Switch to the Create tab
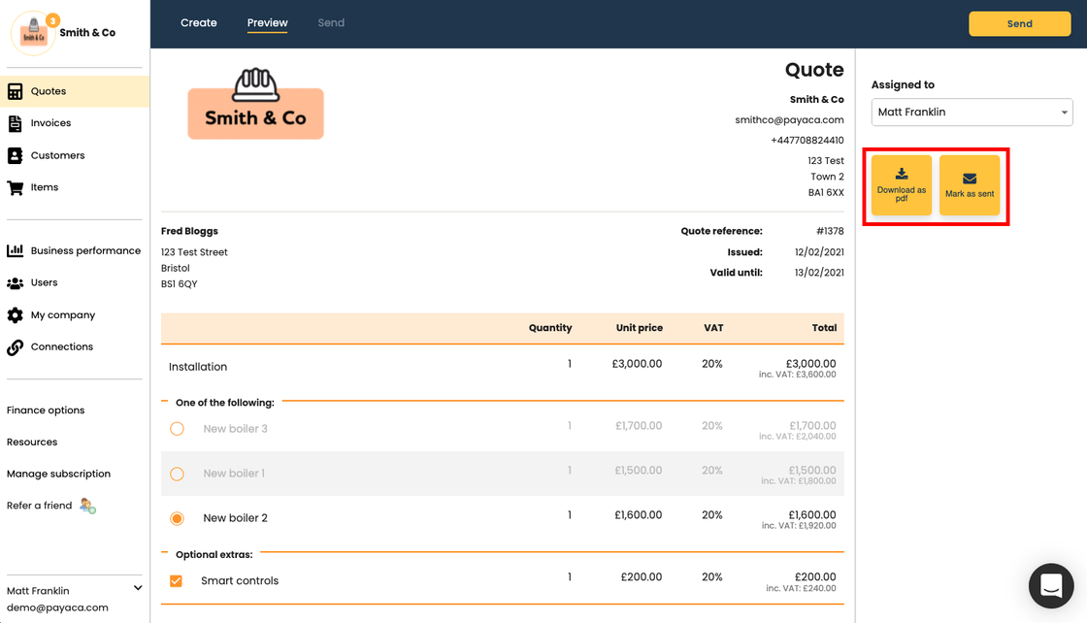Image resolution: width=1087 pixels, height=623 pixels. (199, 23)
